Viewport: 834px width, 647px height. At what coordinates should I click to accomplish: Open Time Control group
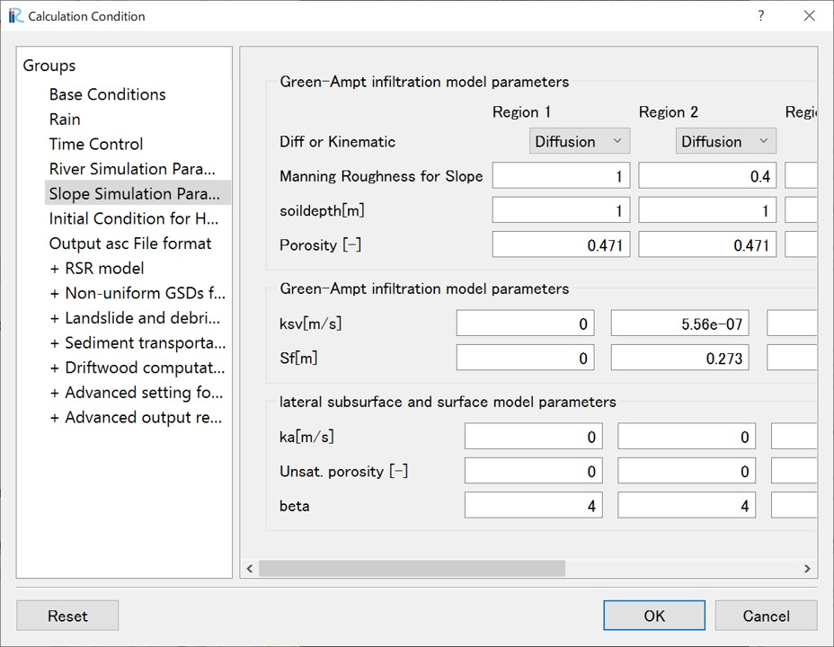point(96,144)
